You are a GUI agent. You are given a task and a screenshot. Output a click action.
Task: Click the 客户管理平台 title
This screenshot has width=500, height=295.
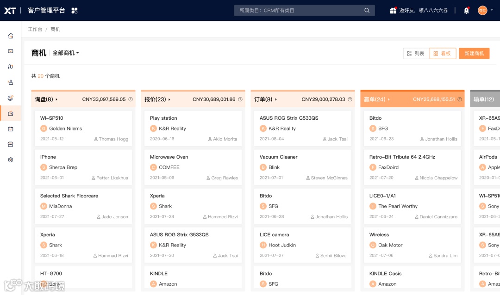tap(46, 11)
